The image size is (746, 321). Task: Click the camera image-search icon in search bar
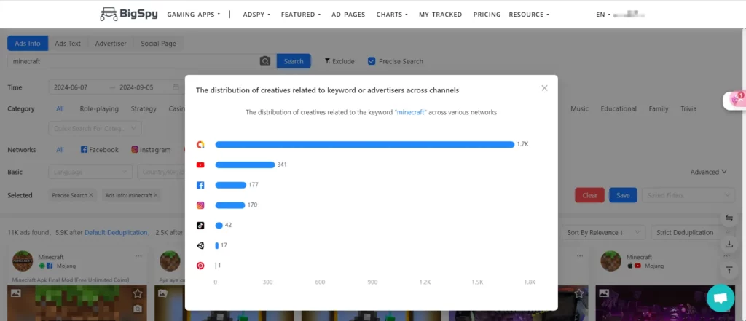265,61
